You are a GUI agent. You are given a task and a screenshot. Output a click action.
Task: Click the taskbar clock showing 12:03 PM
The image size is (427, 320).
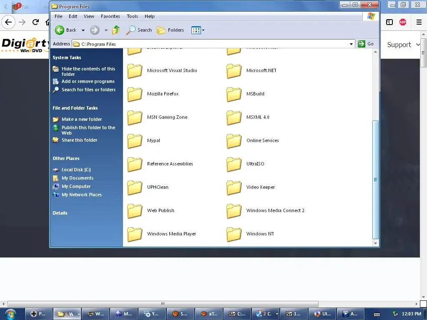click(412, 314)
